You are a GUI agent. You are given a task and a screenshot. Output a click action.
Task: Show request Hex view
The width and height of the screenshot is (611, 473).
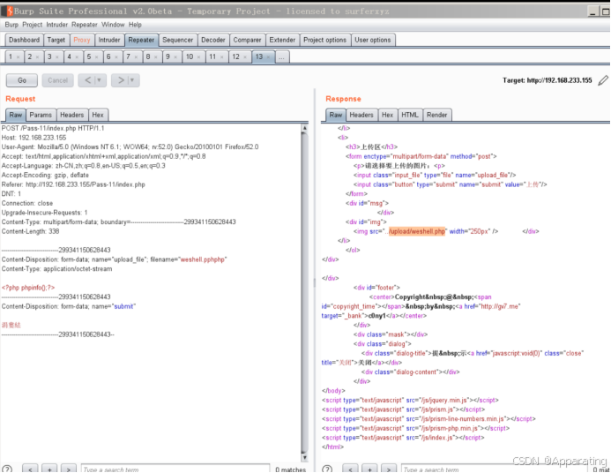tap(98, 115)
